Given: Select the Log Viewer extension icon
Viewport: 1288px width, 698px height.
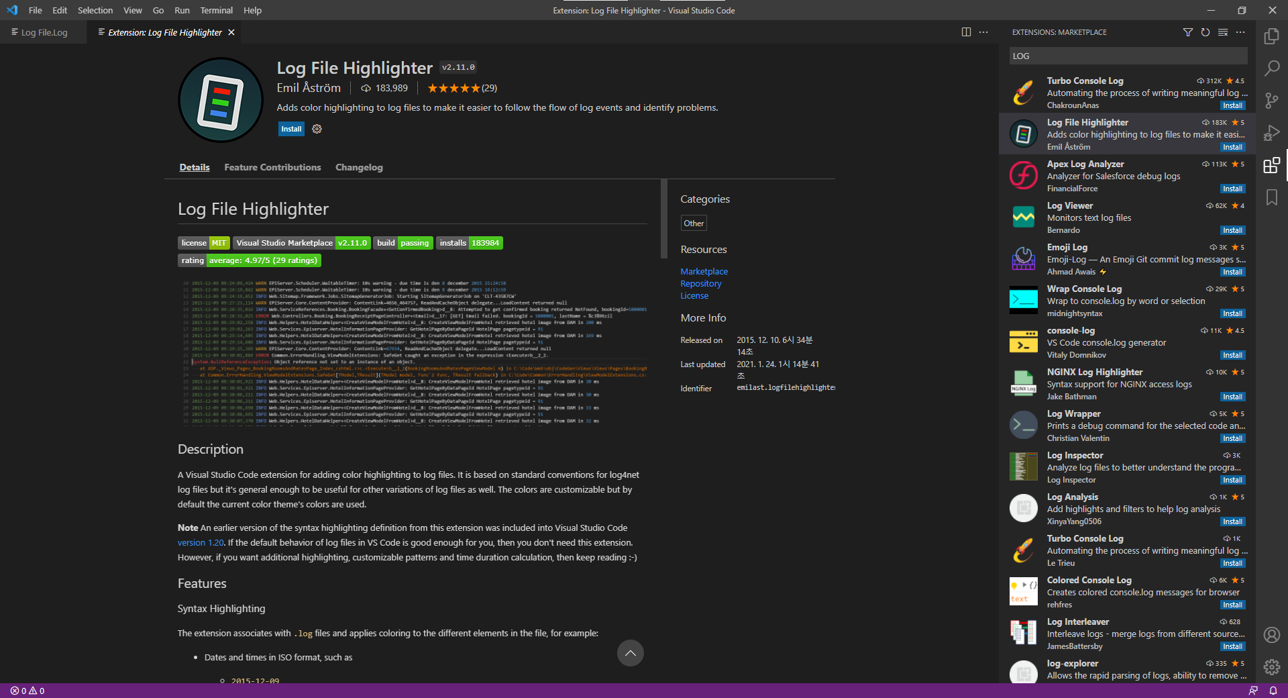Looking at the screenshot, I should click(1024, 217).
